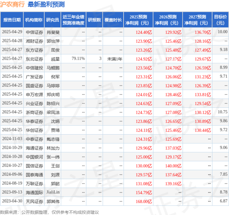Viewport: 229px width, 215px height.
Task: Select the 华泰证券 institution cell
Action: (34, 121)
